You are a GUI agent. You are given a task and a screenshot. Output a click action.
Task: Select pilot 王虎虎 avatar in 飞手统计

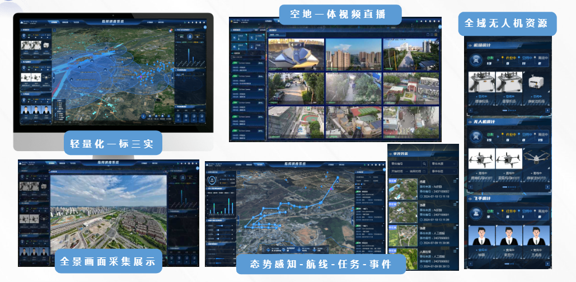pos(536,235)
